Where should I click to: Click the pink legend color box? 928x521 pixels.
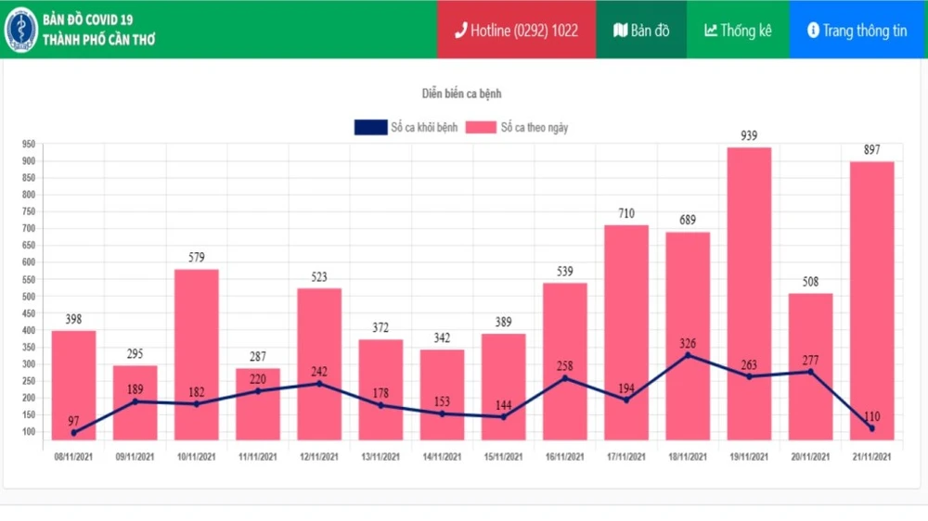(481, 128)
